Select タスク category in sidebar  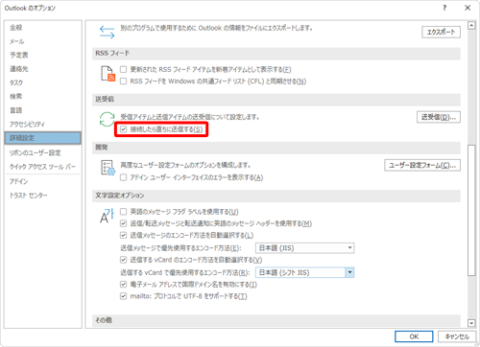tap(43, 82)
